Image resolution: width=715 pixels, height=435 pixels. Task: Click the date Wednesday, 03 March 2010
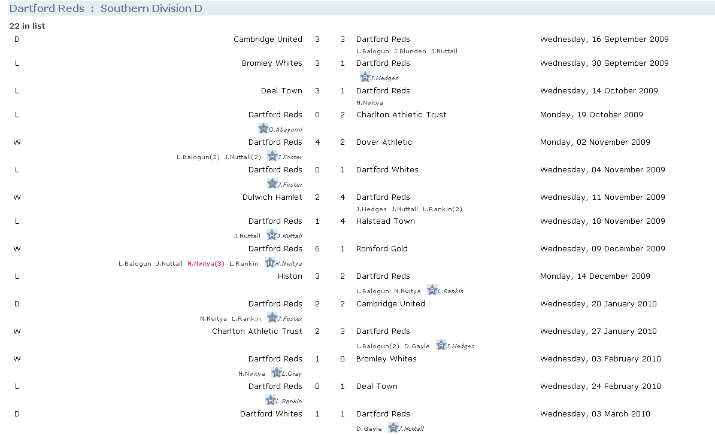point(595,414)
